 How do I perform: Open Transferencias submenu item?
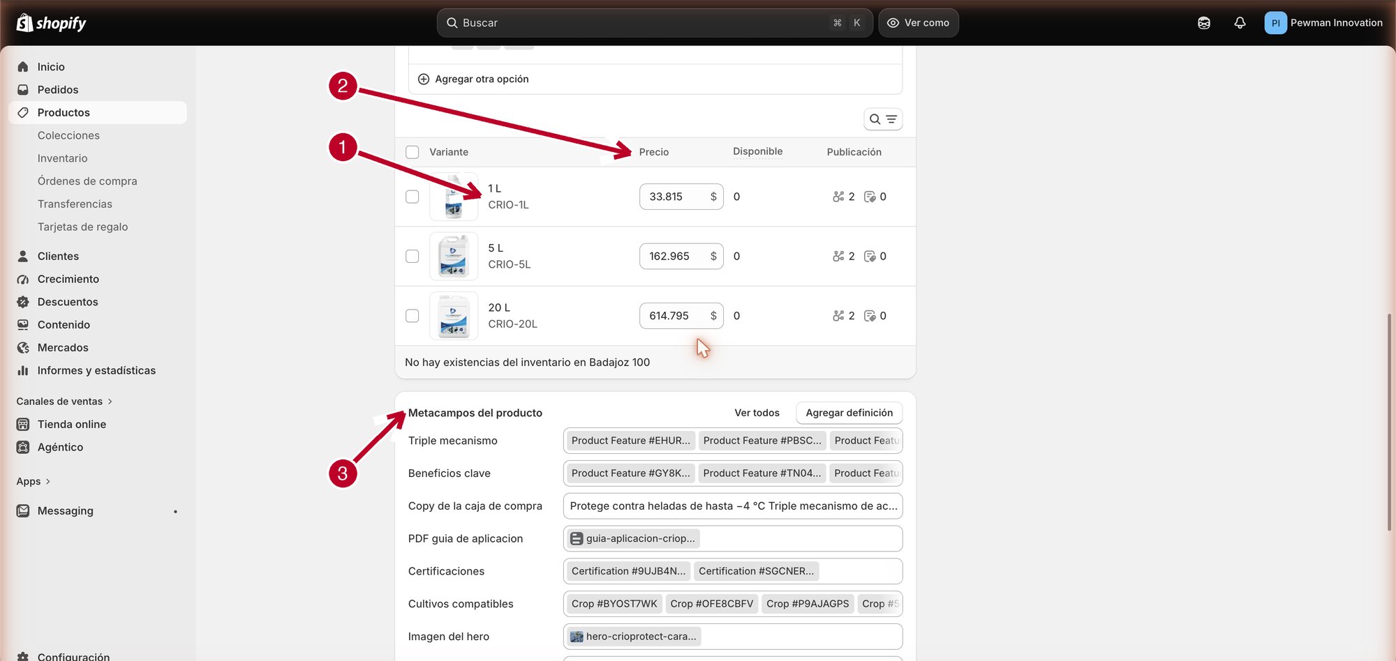tap(75, 204)
